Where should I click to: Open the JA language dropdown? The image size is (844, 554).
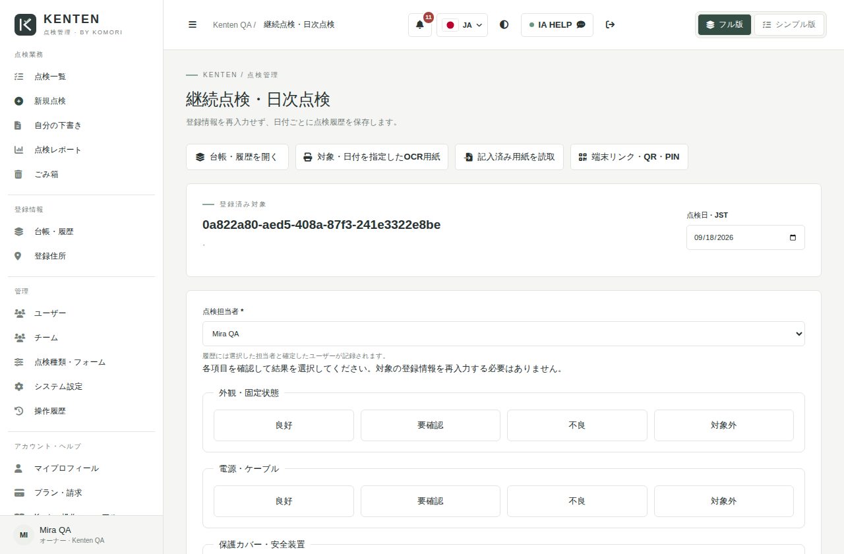[x=462, y=25]
